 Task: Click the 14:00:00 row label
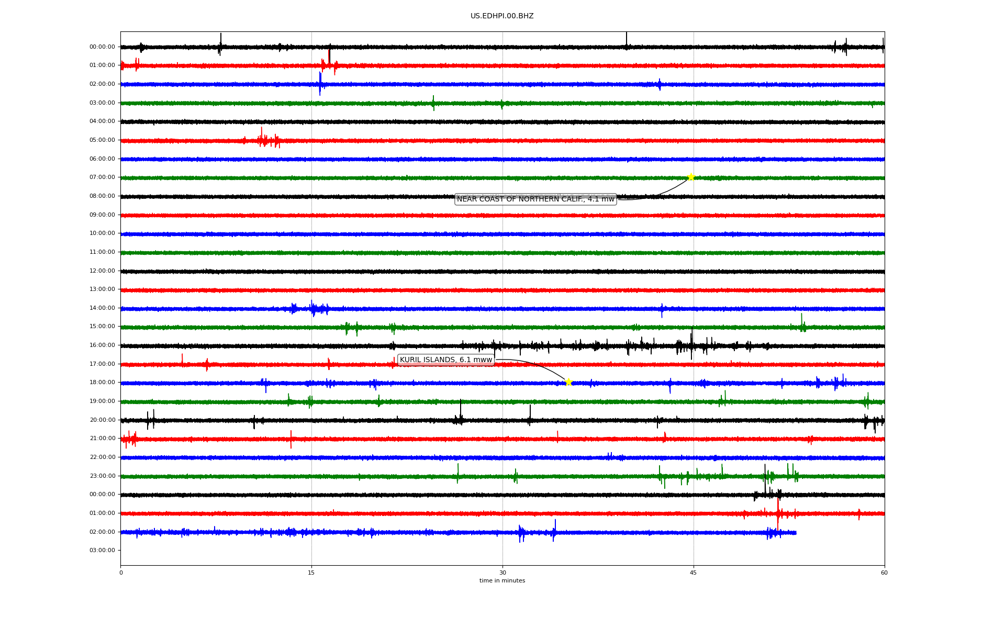[x=102, y=308]
